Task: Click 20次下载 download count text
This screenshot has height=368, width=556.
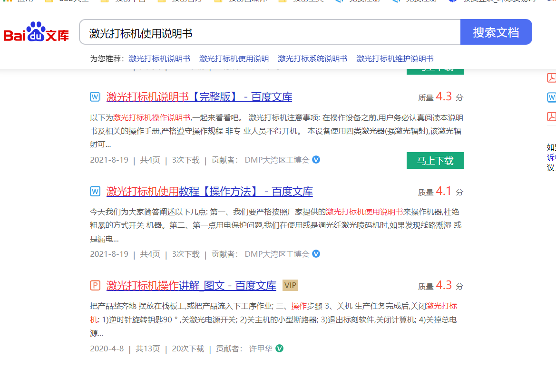Action: pos(188,349)
